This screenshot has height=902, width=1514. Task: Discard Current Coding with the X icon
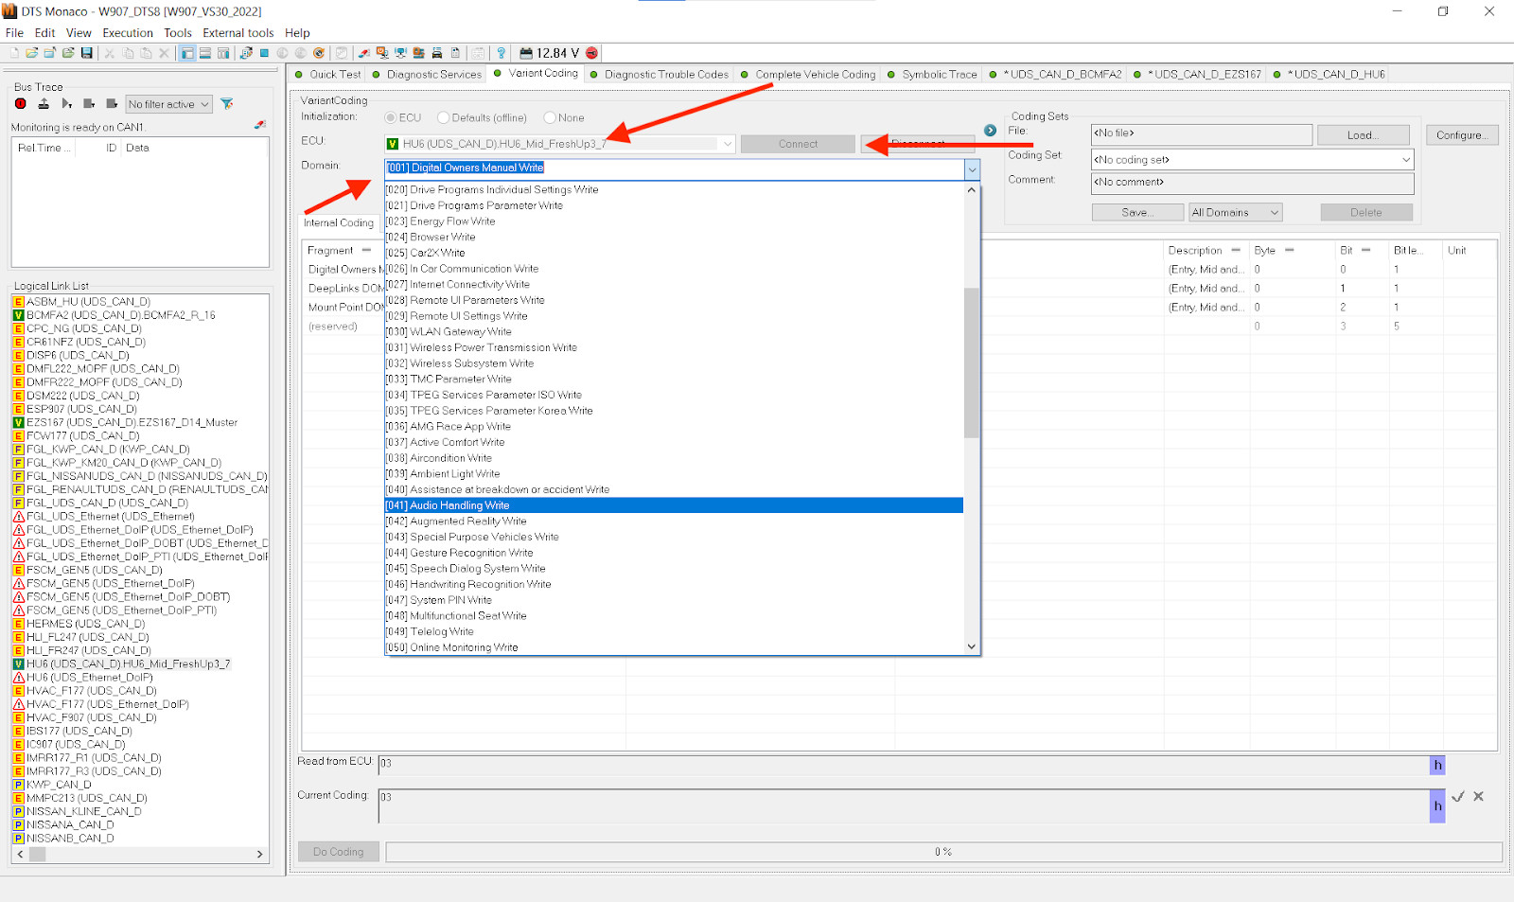point(1479,797)
